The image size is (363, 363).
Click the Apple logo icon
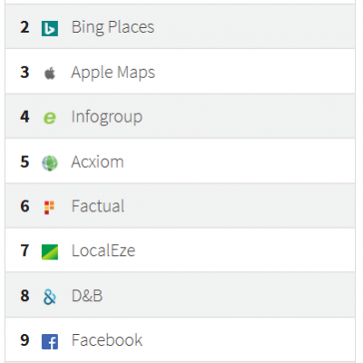click(50, 74)
